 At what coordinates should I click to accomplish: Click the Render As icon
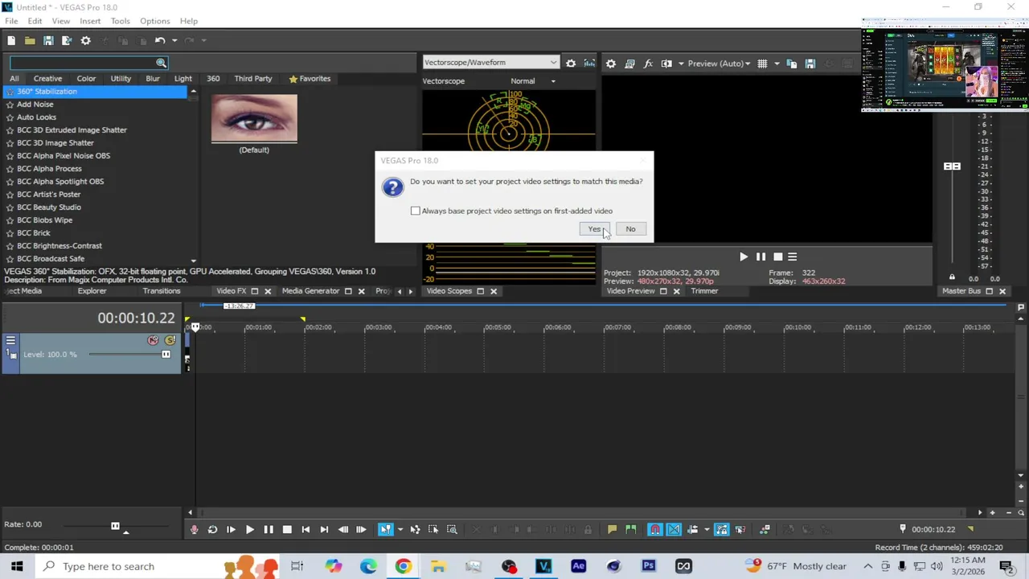tap(67, 40)
